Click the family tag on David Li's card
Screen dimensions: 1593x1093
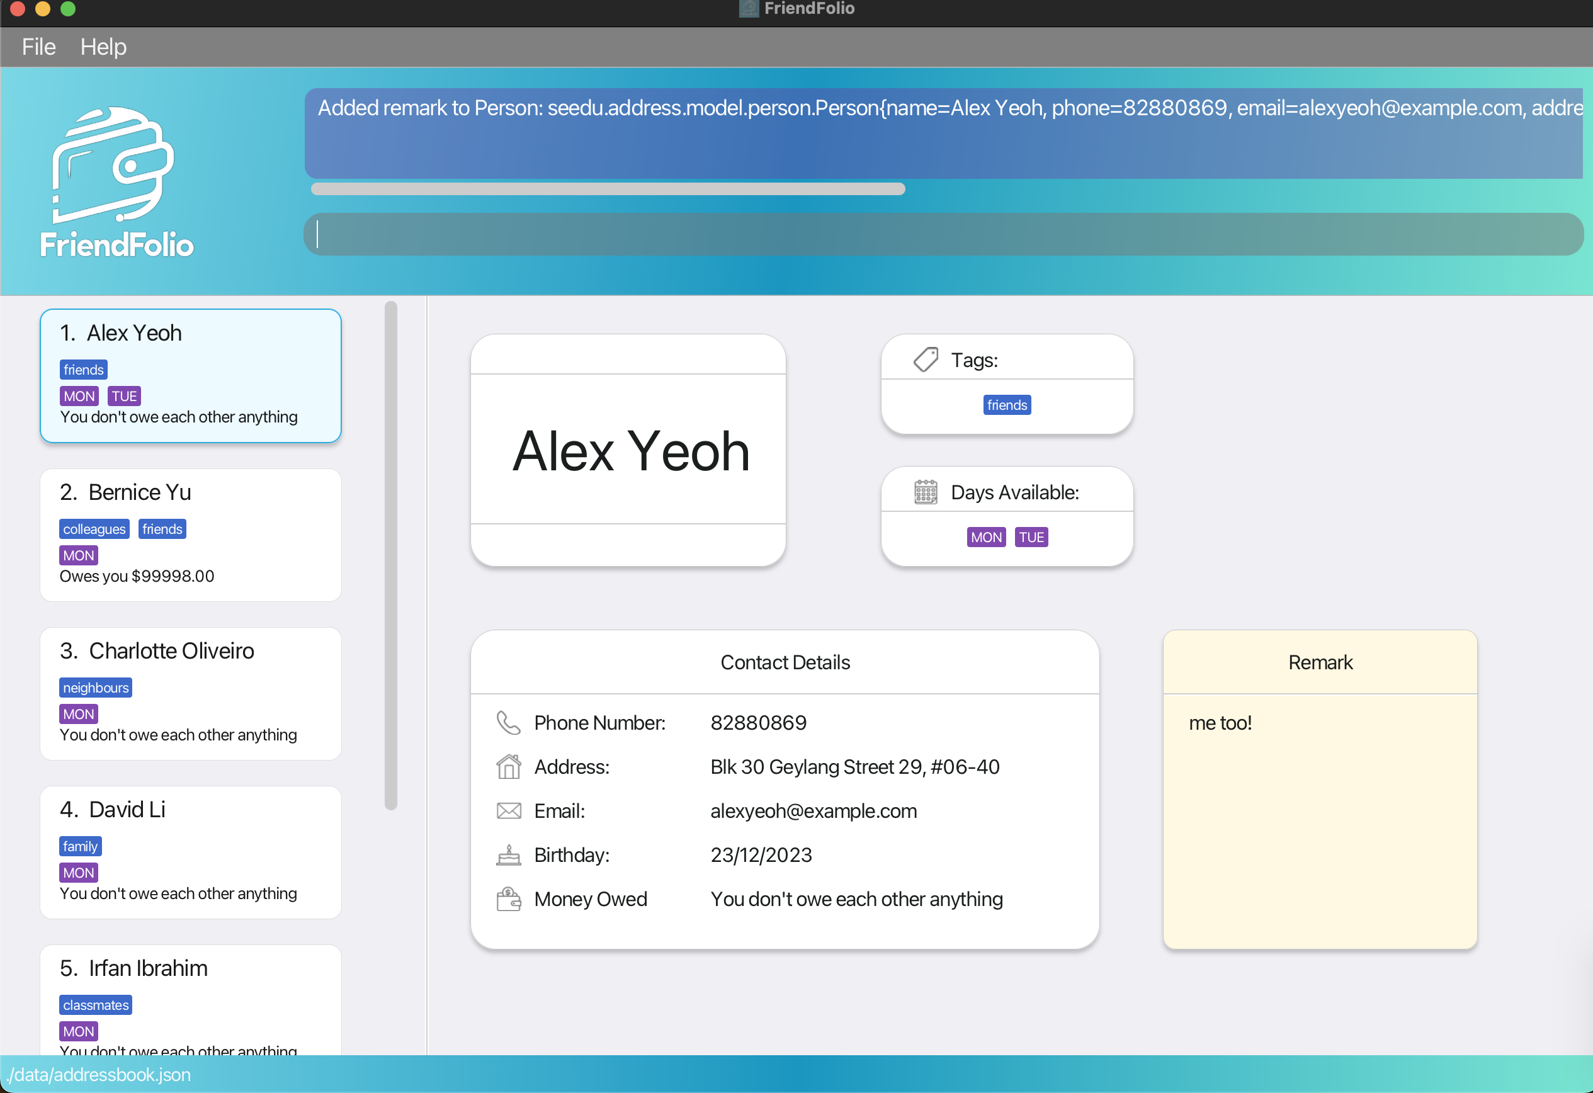coord(80,846)
